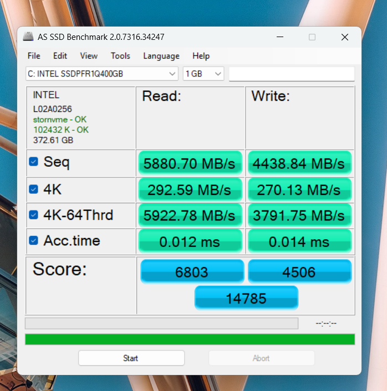Disable the 4K-64Thrd test checkbox
The width and height of the screenshot is (387, 391).
pos(33,215)
